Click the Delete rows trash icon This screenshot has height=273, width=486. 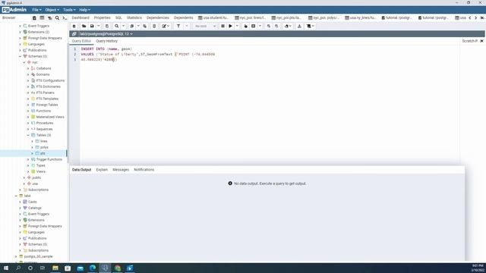point(154,27)
